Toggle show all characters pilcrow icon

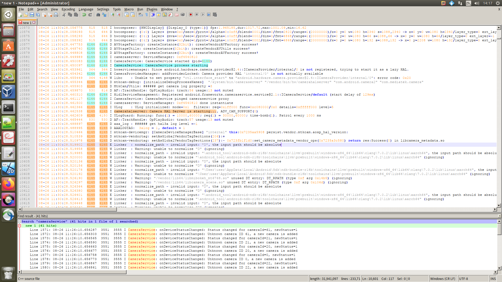pos(146,15)
